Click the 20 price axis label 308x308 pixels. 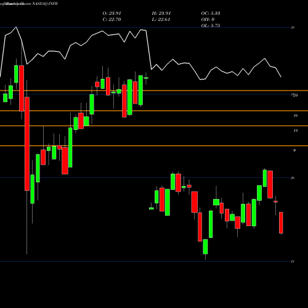(x=295, y=95)
